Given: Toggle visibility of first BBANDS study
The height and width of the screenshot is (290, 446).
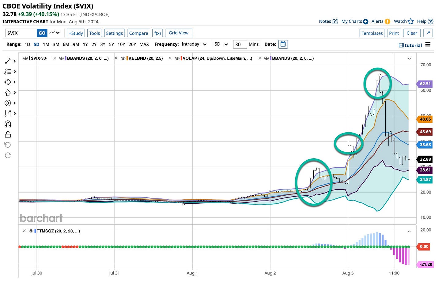Looking at the screenshot, I should (x=62, y=58).
